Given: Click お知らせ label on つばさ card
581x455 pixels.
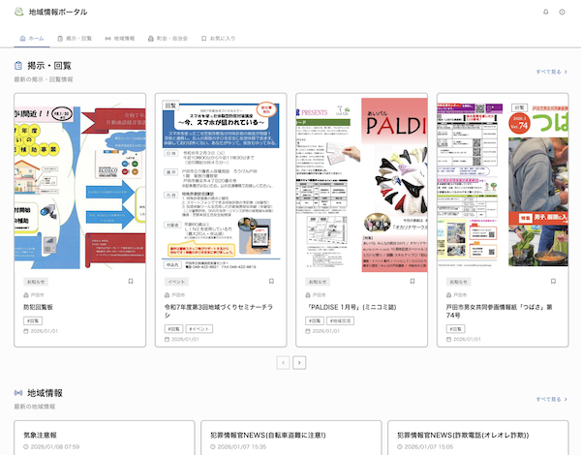Looking at the screenshot, I should (458, 282).
